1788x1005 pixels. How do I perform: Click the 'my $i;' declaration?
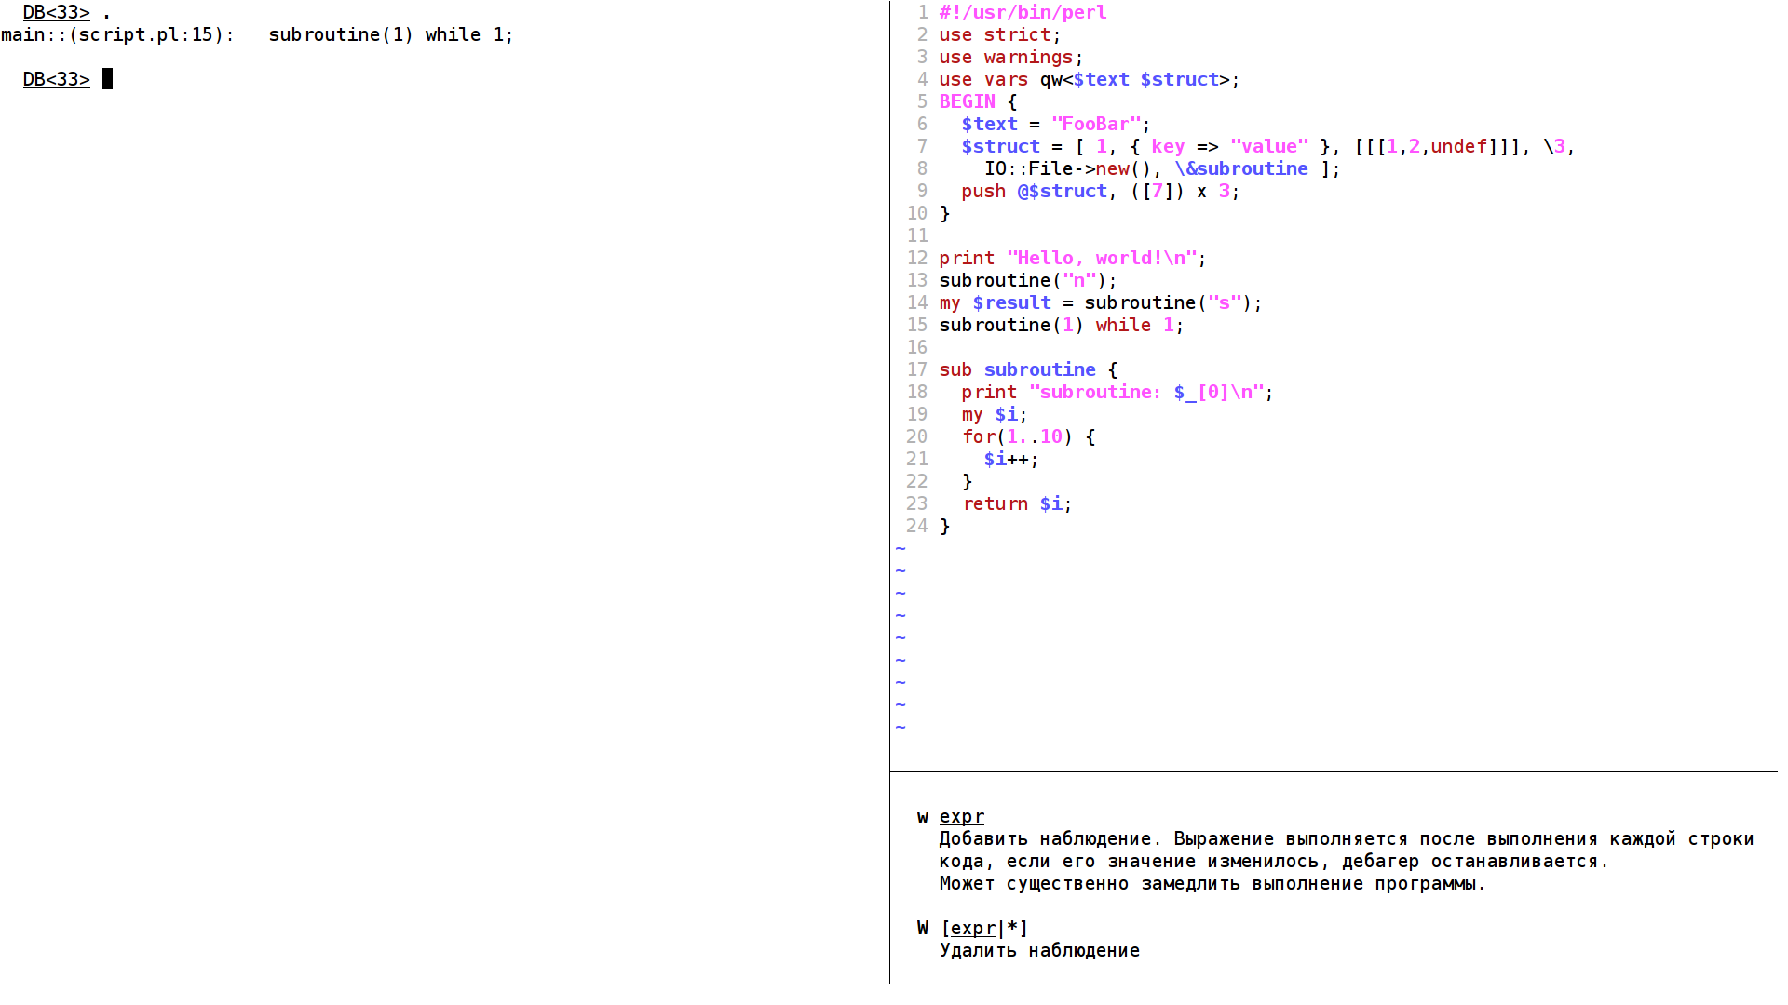point(995,414)
